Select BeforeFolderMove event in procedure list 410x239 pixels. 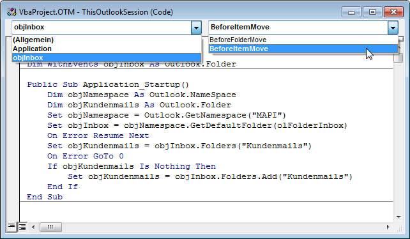coord(303,40)
